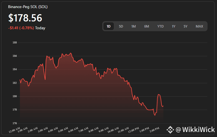The width and height of the screenshot is (217, 137).
Task: Open the 5Y time range
Action: [185, 26]
